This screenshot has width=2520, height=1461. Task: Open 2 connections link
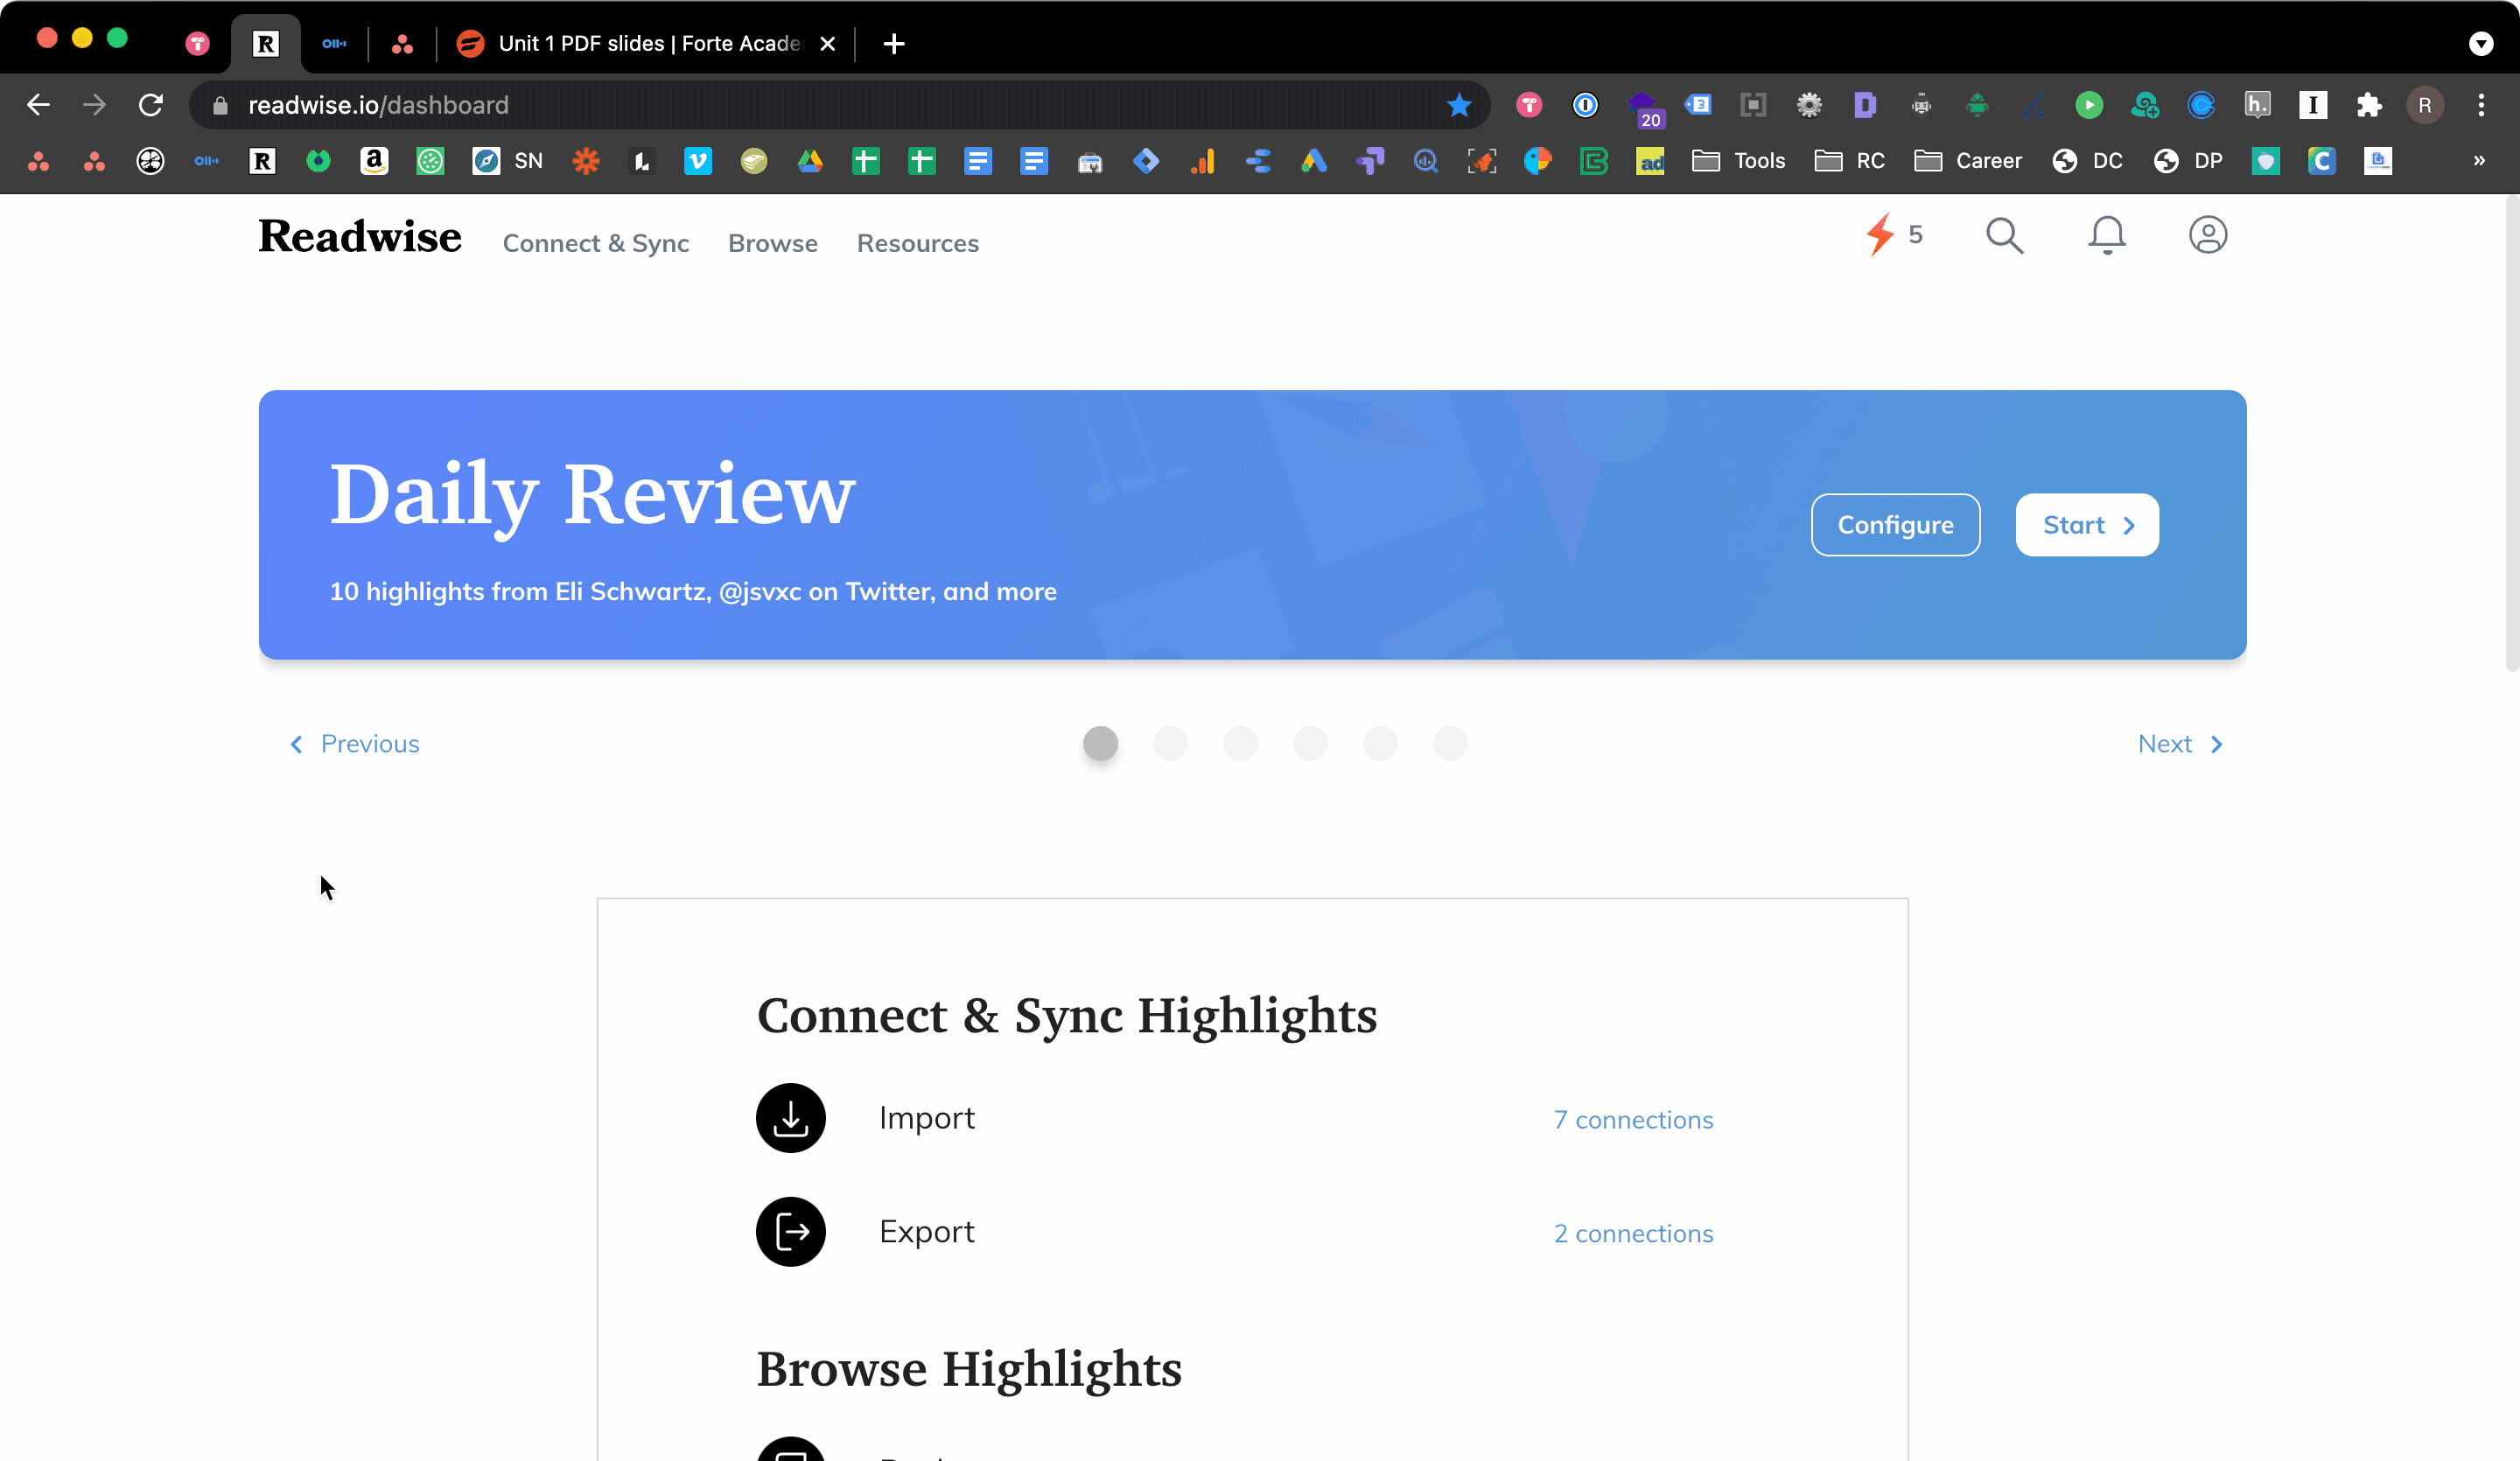(1633, 1234)
